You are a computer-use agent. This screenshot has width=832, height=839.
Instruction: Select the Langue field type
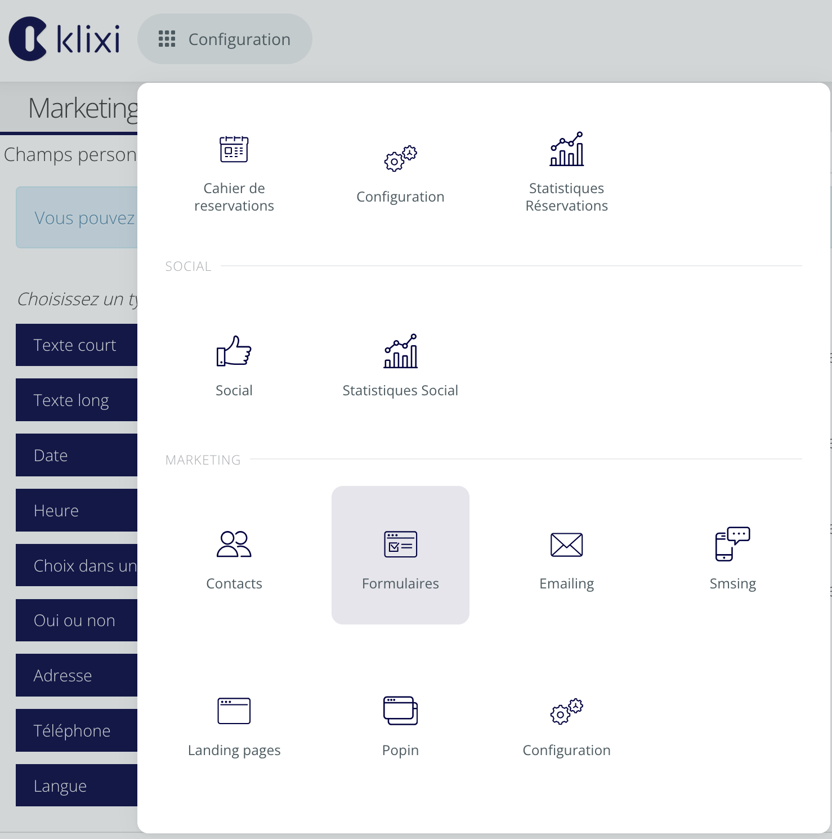[77, 786]
